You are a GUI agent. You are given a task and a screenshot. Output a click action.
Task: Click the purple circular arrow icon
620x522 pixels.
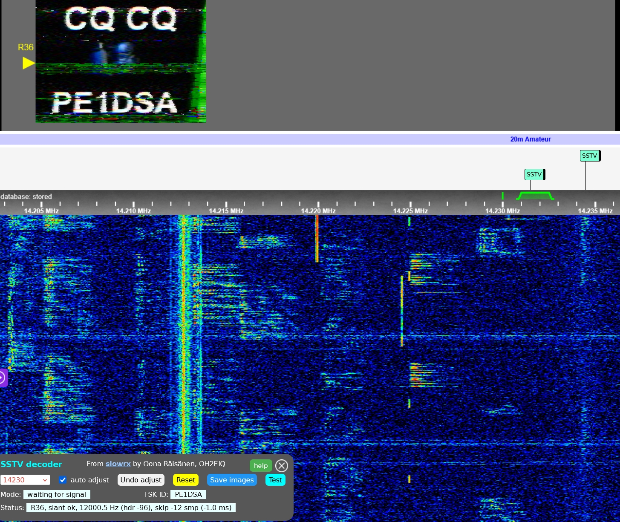3,378
